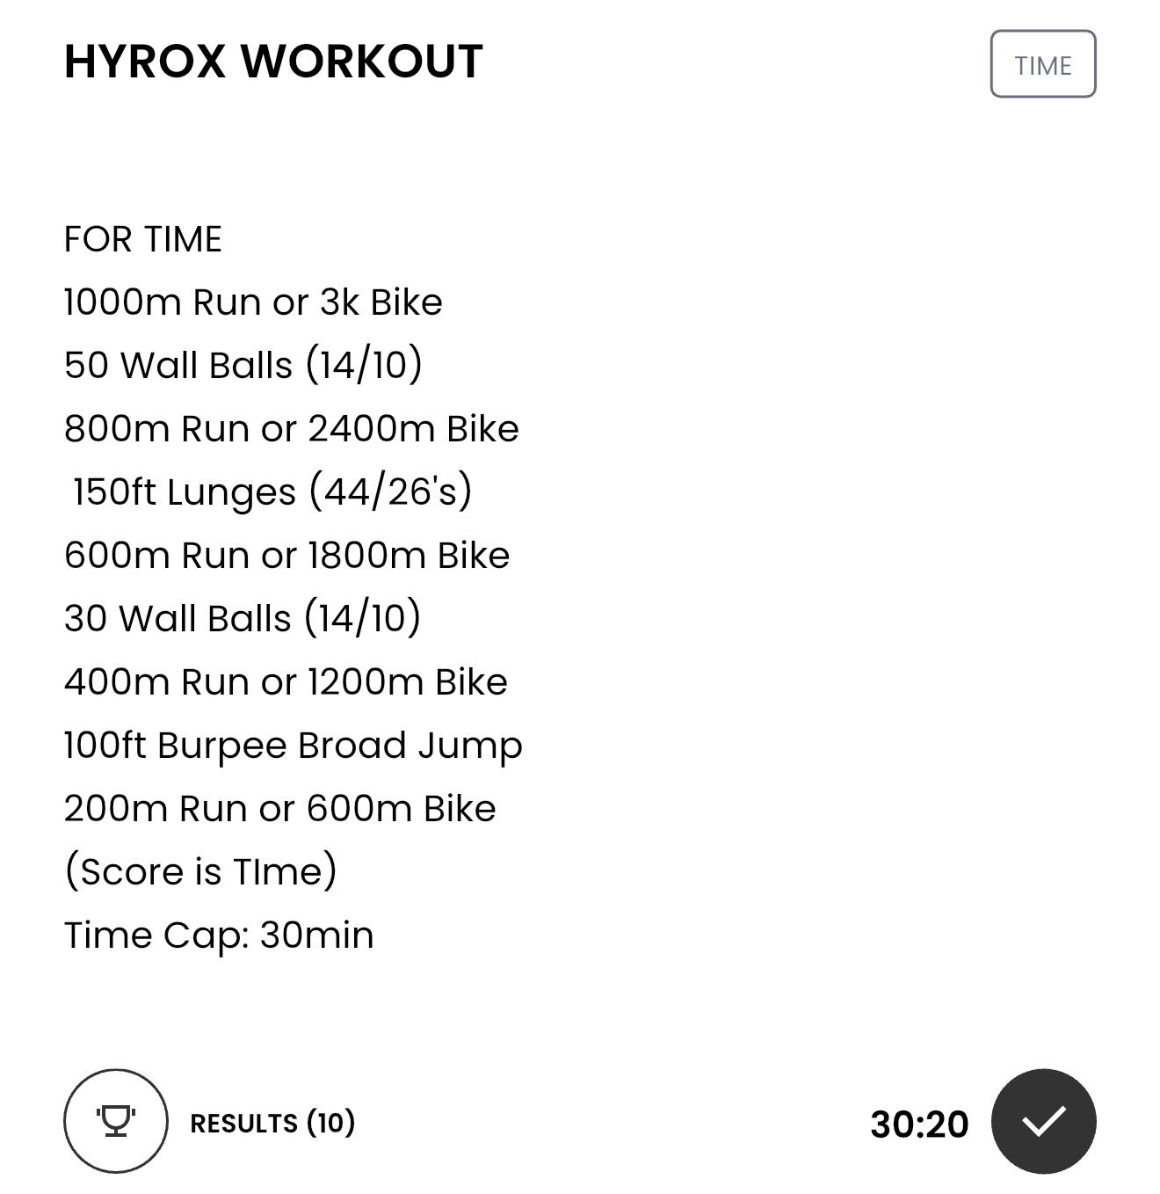Open the RESULTS (10) link
Screen dimensions: 1160x1194
pyautogui.click(x=272, y=1123)
